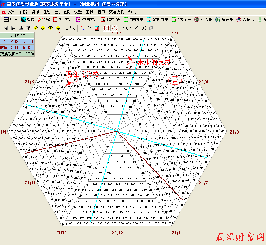
Task: Open the 江恩轮 (Gann wheel) view
Action: [x=203, y=20]
